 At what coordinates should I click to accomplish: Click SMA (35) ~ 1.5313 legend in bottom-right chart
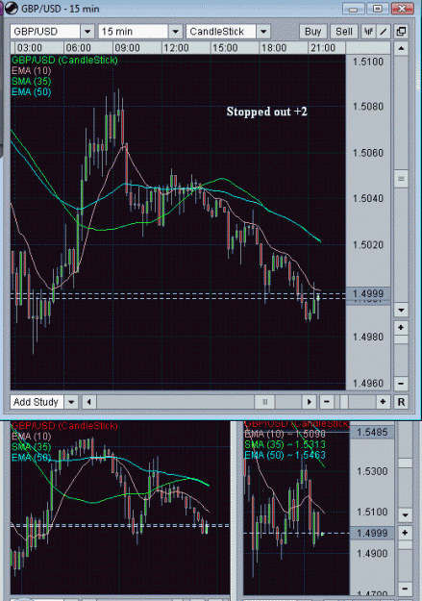click(285, 444)
